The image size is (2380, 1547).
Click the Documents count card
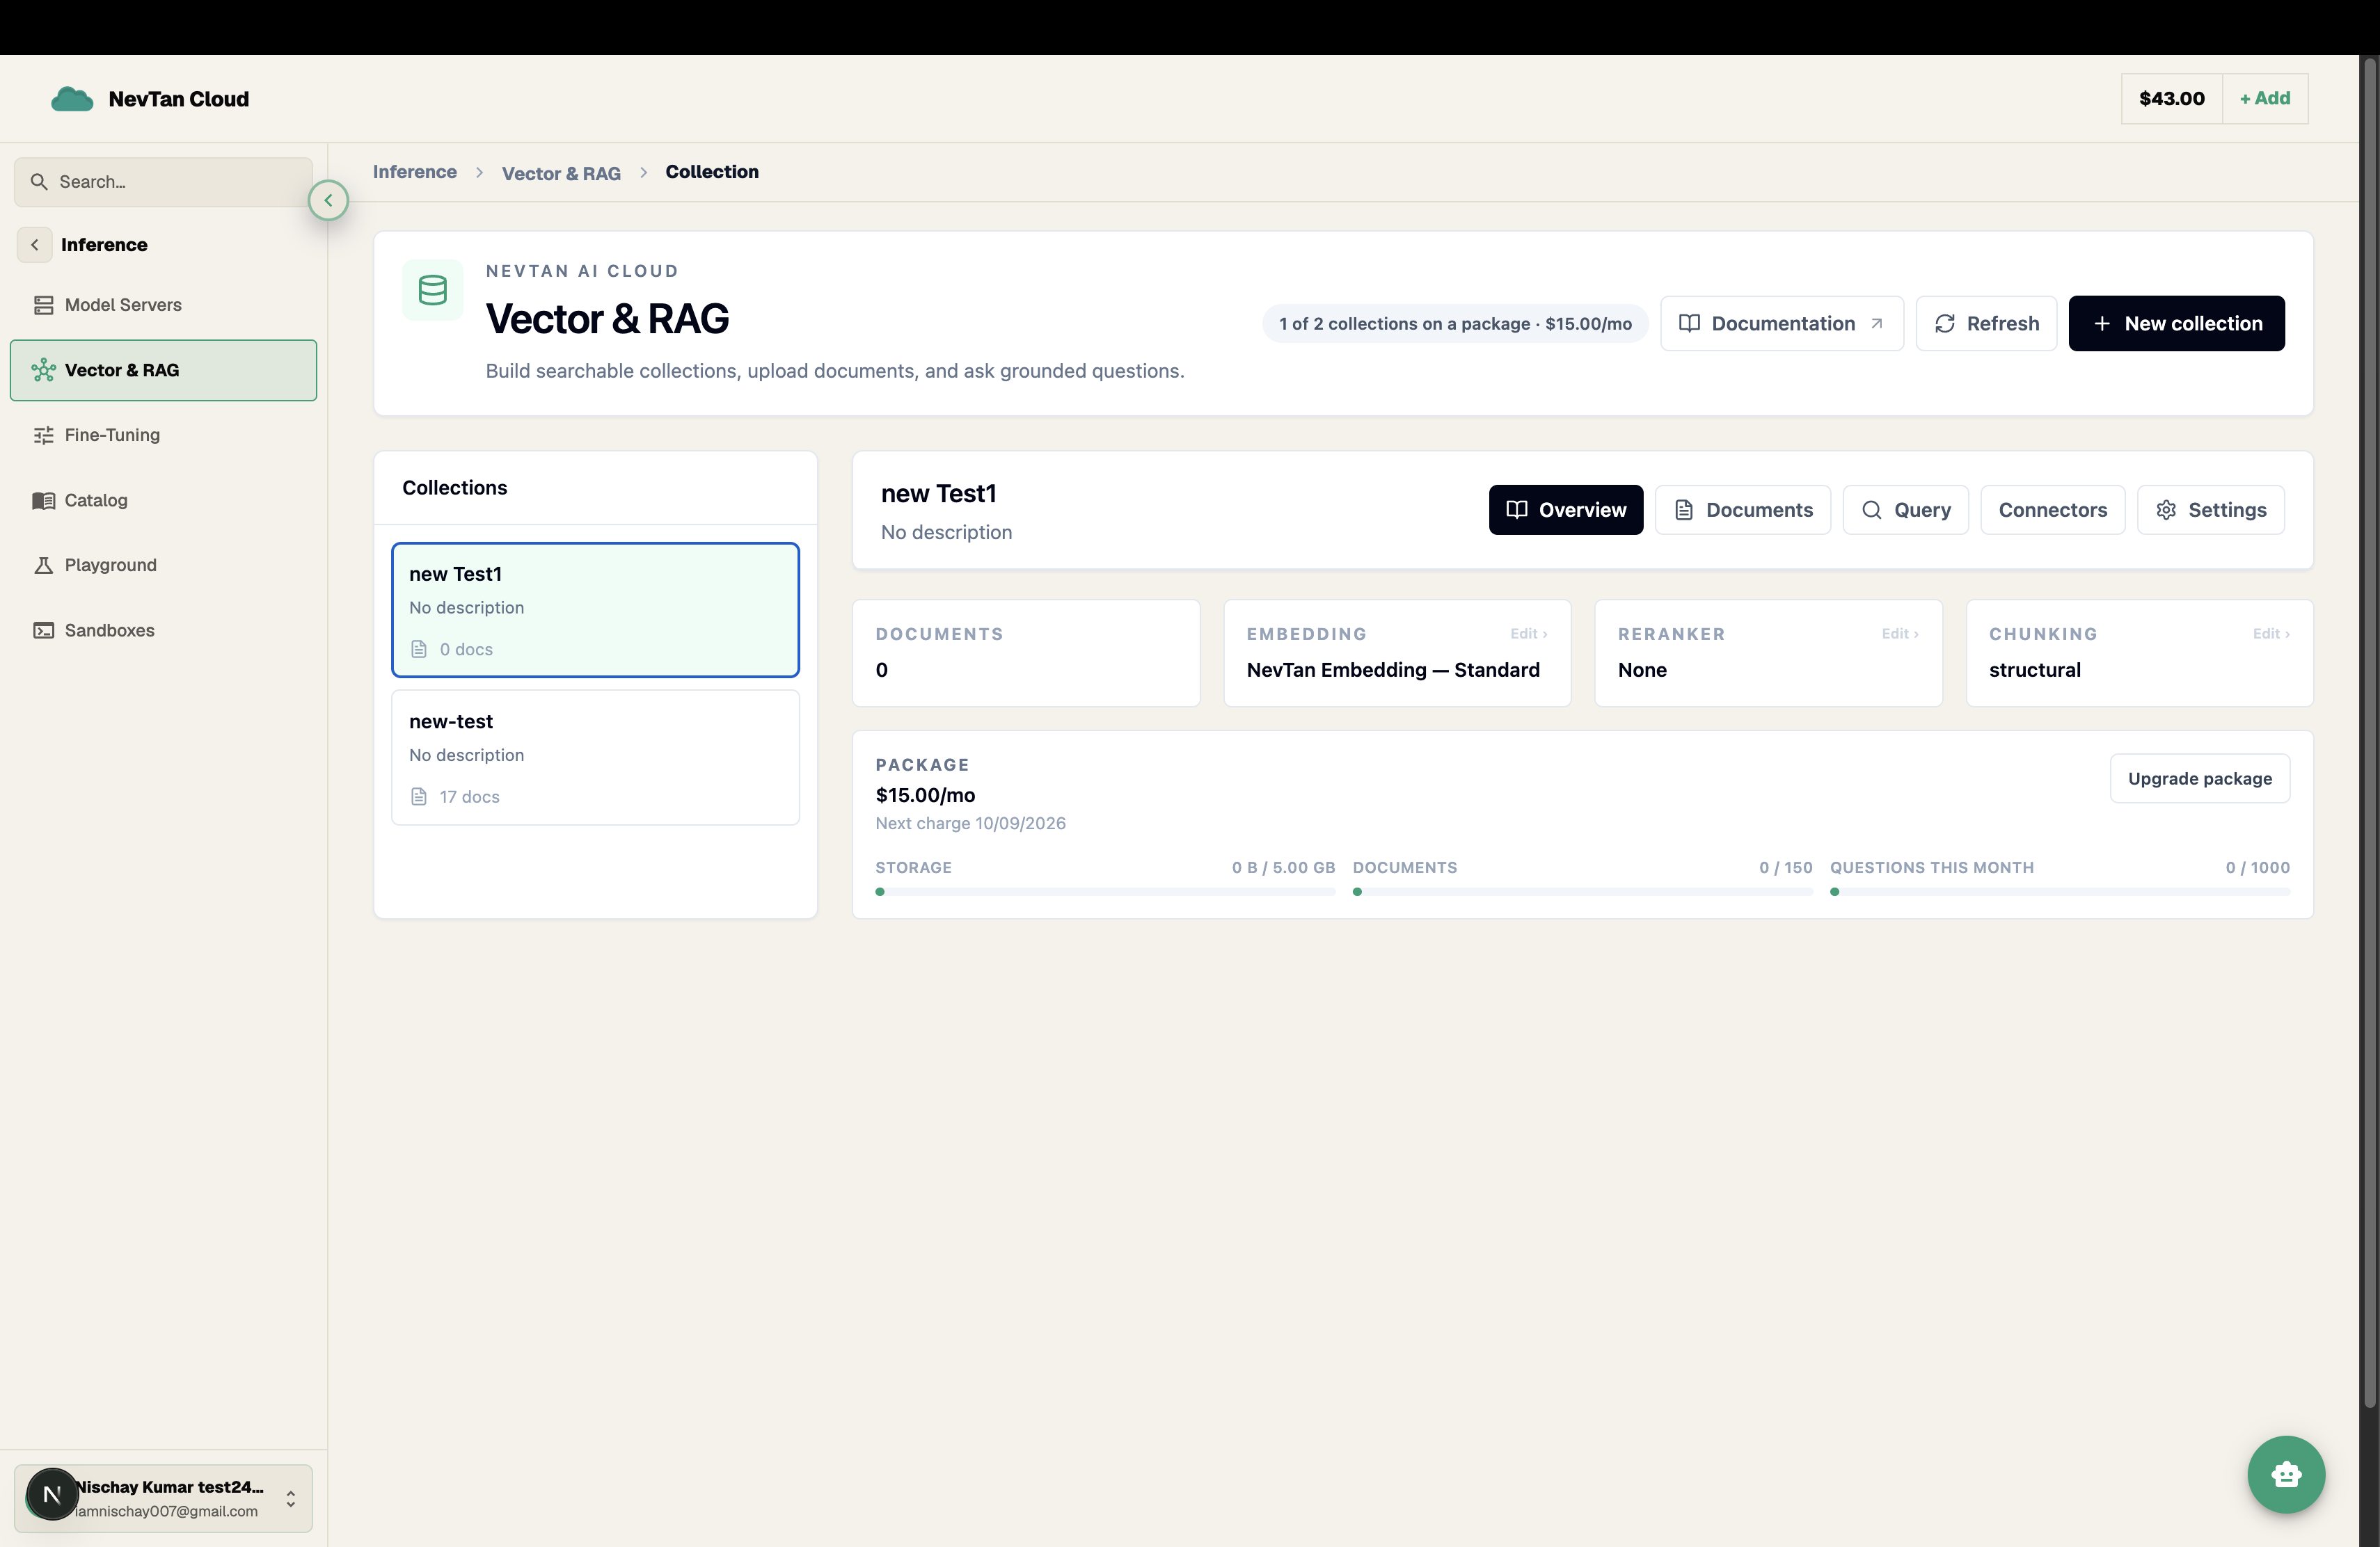click(1026, 654)
